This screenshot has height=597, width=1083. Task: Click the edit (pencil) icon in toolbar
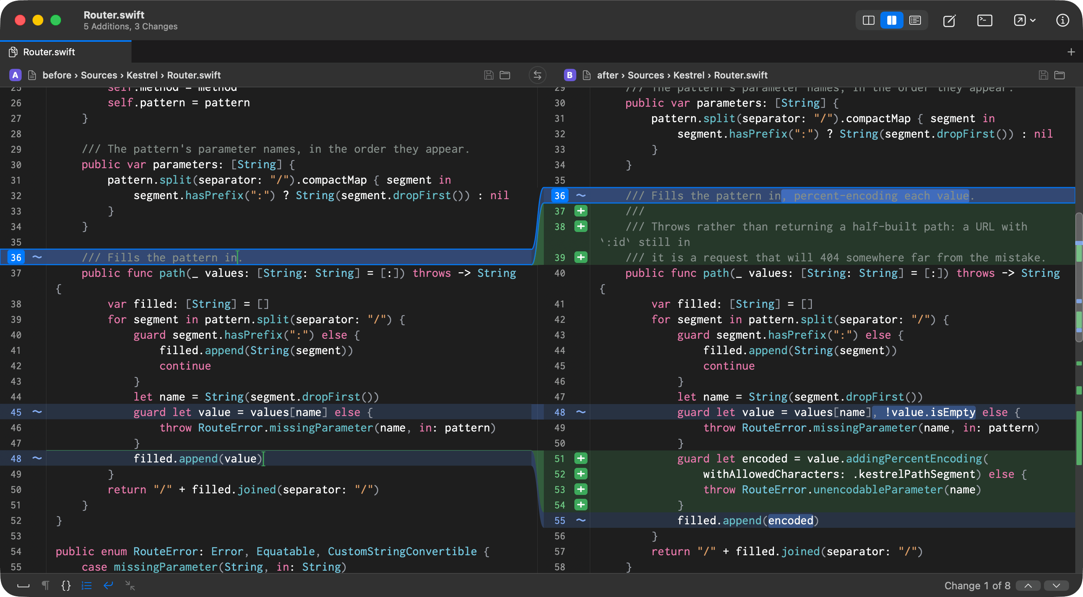point(949,20)
